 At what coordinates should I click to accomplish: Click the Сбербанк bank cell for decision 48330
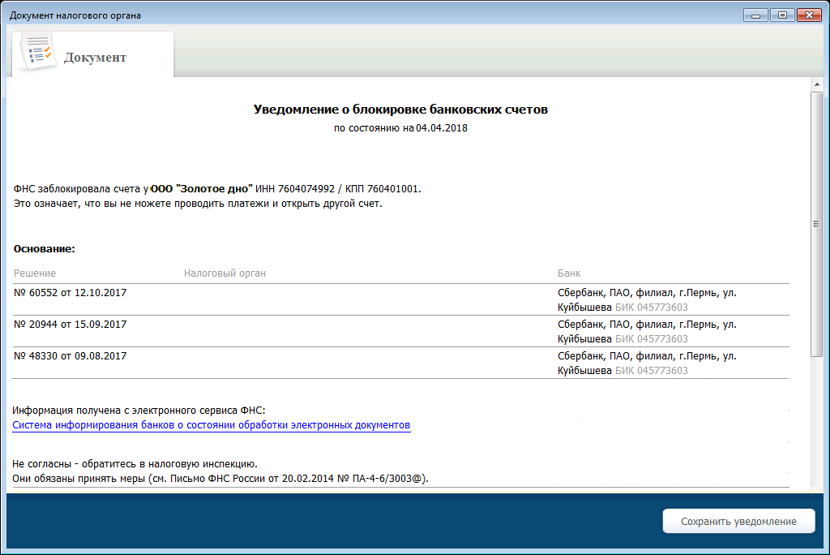pos(647,364)
